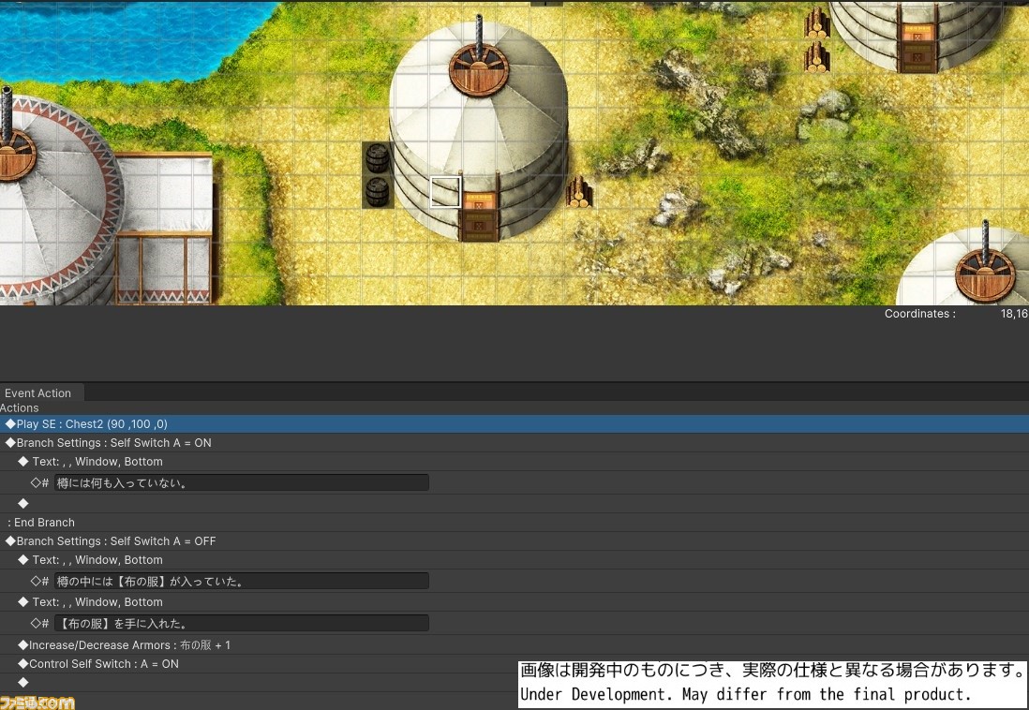Select the top-right yurt's door
This screenshot has height=710, width=1029.
tap(917, 46)
